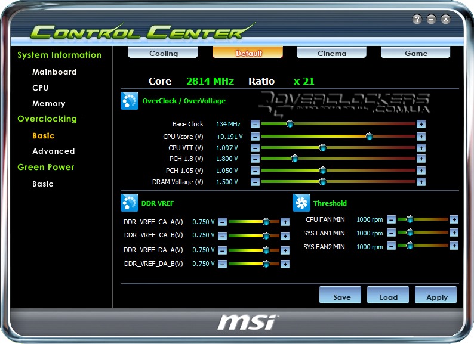Open Memory information page
Screen dimensions: 474x344
[49, 104]
